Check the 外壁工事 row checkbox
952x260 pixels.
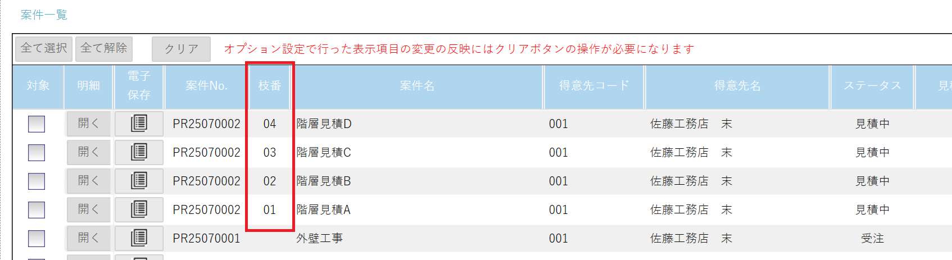[37, 239]
